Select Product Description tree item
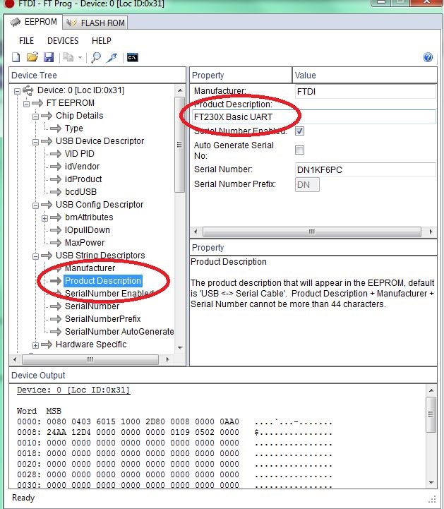This screenshot has height=509, width=444. [x=103, y=281]
